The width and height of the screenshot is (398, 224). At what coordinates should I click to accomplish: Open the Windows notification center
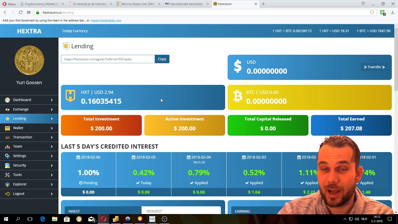click(x=390, y=219)
